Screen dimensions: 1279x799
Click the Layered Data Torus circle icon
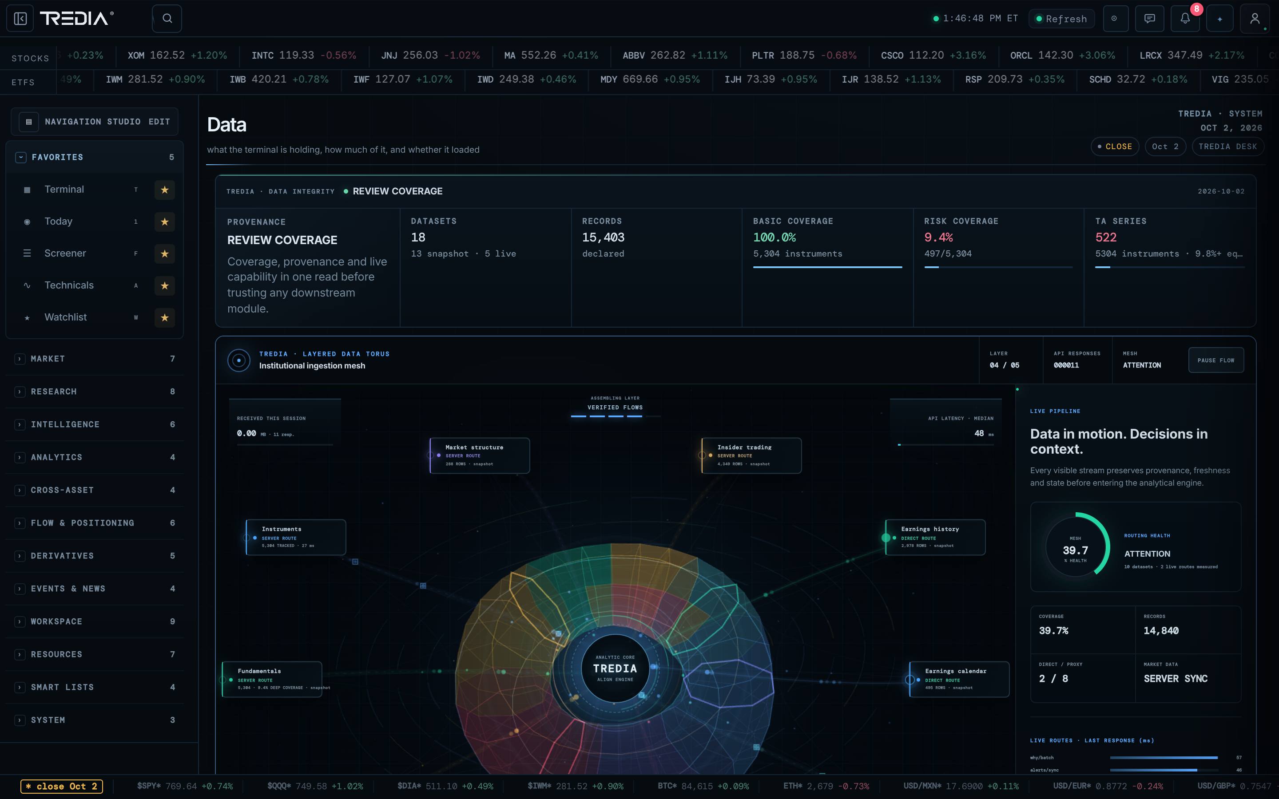pos(239,360)
